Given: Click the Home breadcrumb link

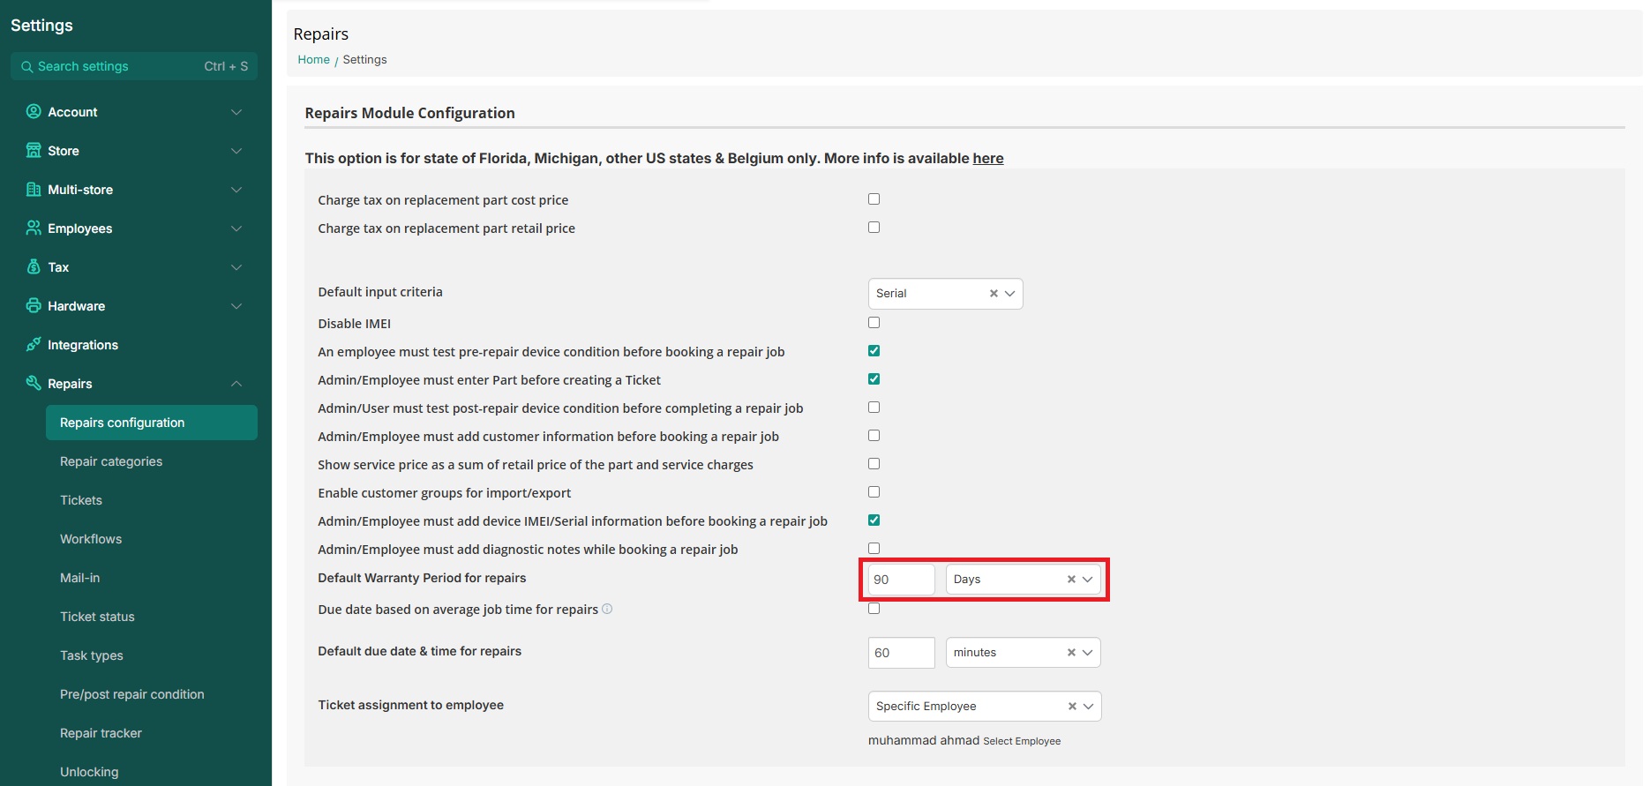Looking at the screenshot, I should [313, 60].
